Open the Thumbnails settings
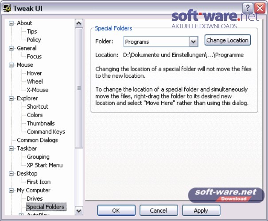This screenshot has height=221, width=268. 41,123
